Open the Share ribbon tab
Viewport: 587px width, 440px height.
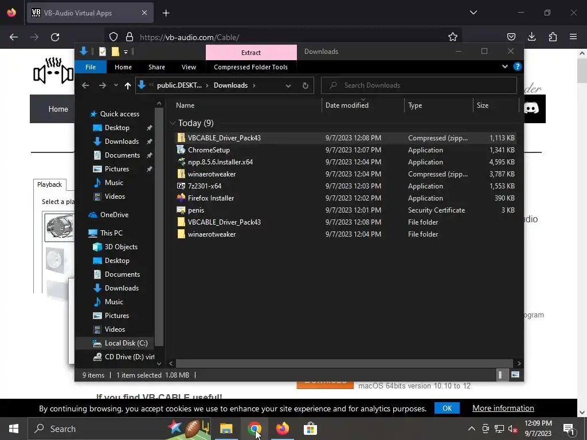[x=156, y=67]
